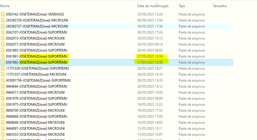Click the highlighted date 27/05/2025 13:59
The image size is (257, 140).
[x=150, y=56]
